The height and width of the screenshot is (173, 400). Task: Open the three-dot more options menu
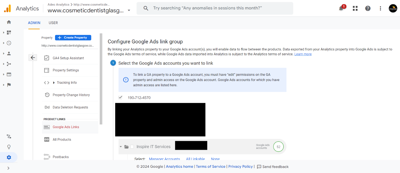[x=380, y=8]
